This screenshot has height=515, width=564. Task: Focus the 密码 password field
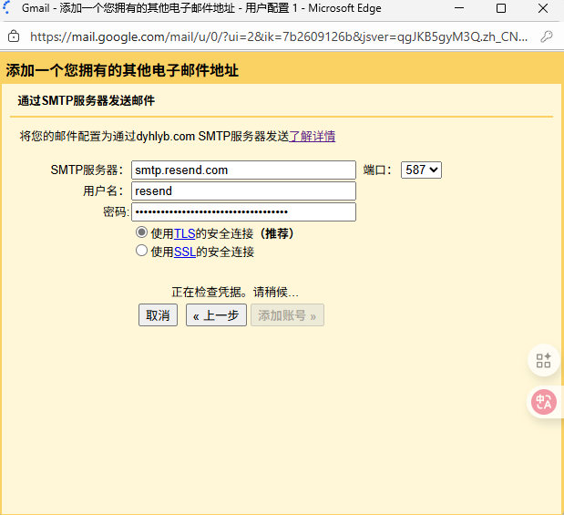(243, 211)
